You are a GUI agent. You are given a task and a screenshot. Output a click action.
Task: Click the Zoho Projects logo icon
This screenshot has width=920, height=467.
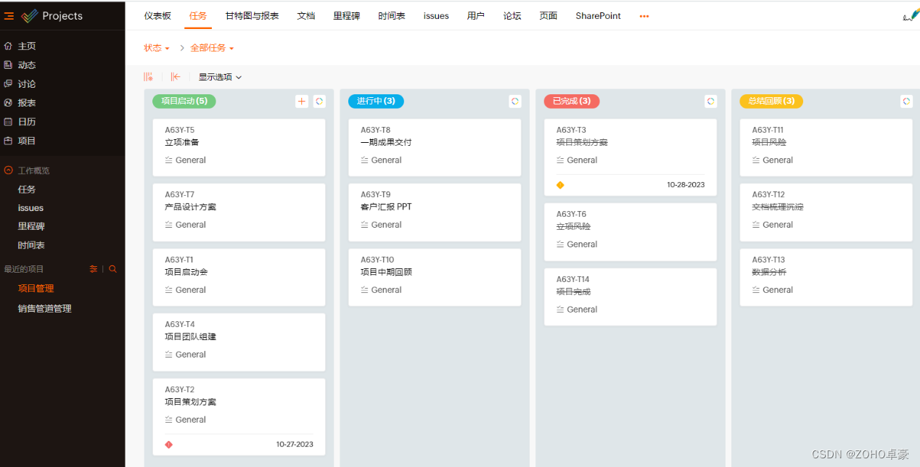29,16
